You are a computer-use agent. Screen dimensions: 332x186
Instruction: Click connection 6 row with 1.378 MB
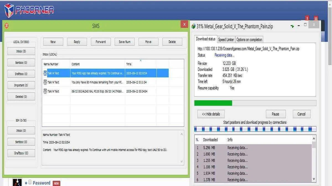pyautogui.click(x=253, y=180)
